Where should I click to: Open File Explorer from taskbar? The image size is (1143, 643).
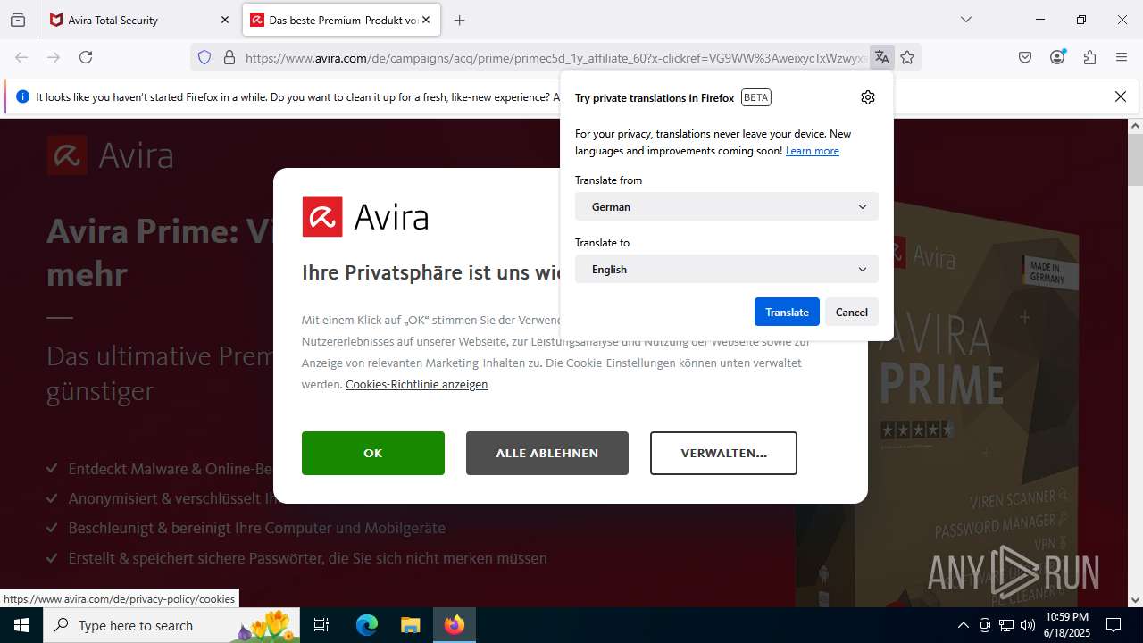[410, 625]
